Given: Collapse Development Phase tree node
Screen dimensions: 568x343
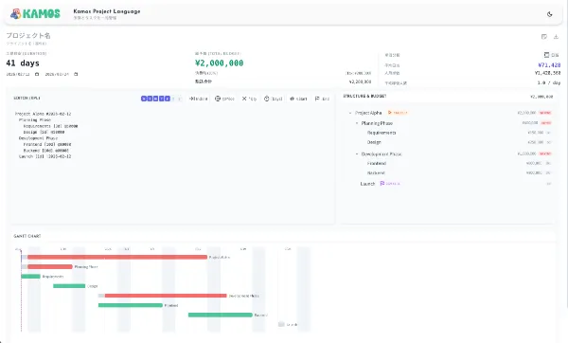Looking at the screenshot, I should [357, 154].
